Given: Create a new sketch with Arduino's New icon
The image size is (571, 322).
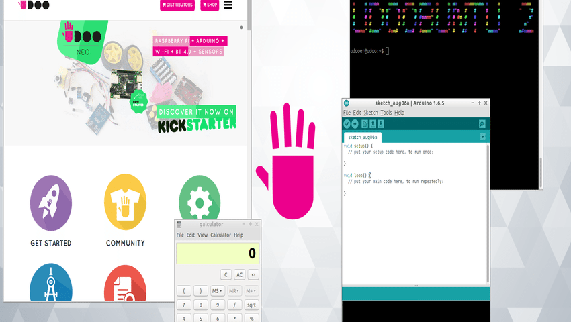Looking at the screenshot, I should 365,124.
